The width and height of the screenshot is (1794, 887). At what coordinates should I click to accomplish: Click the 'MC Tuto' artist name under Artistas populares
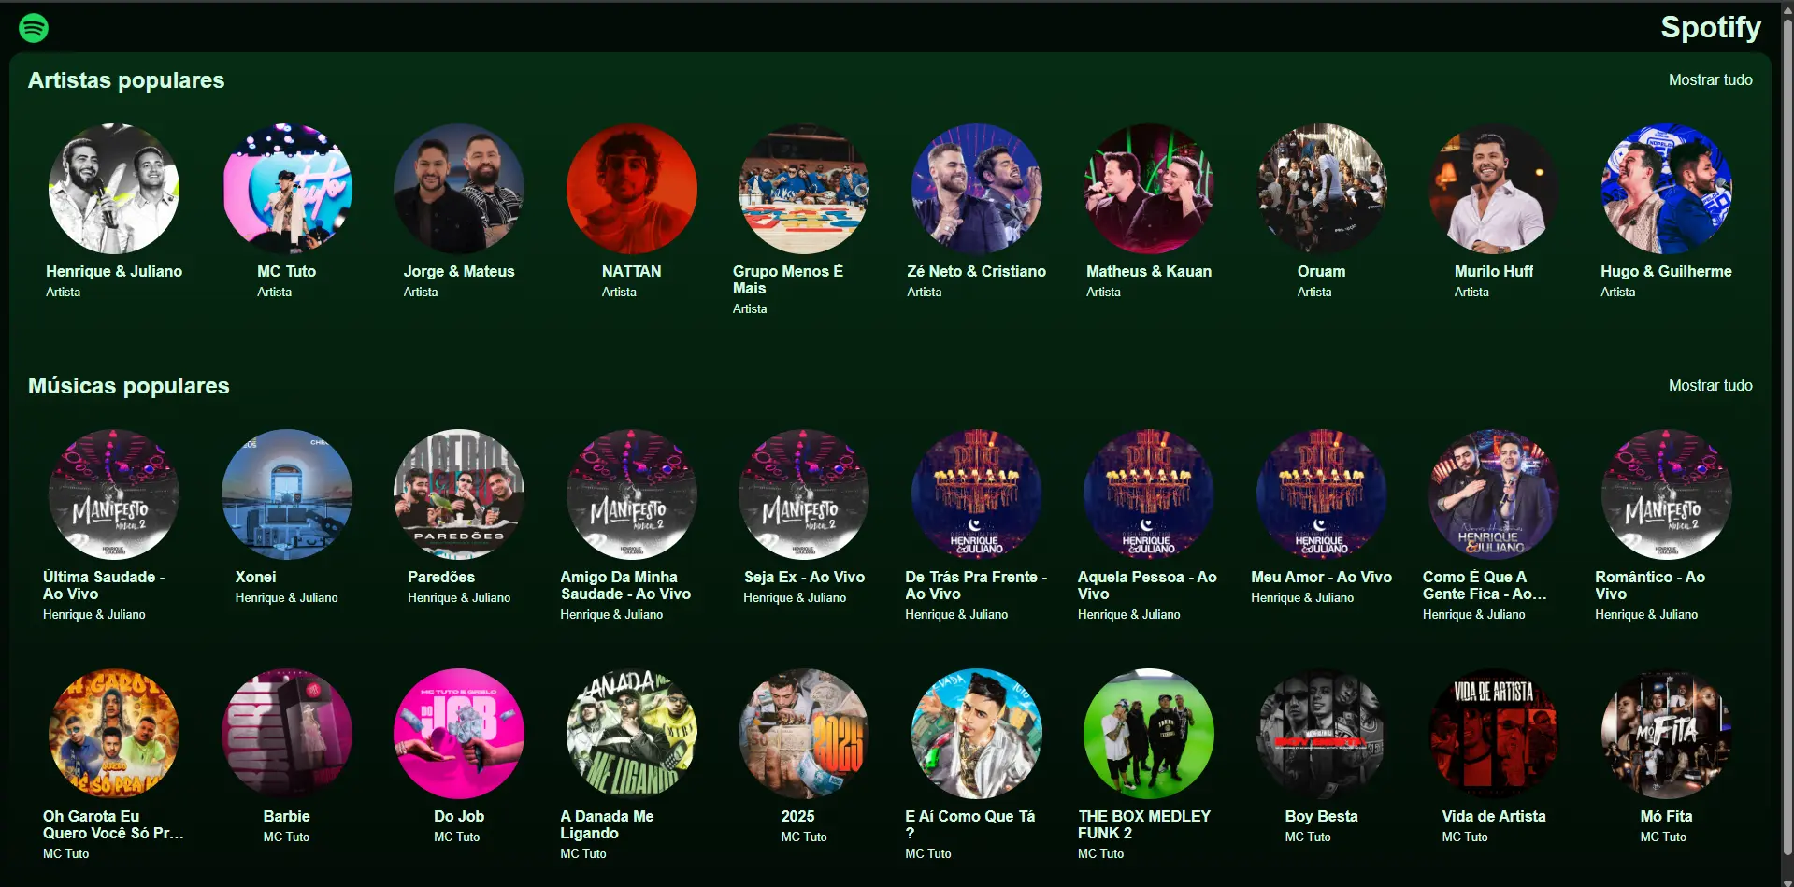pos(287,272)
